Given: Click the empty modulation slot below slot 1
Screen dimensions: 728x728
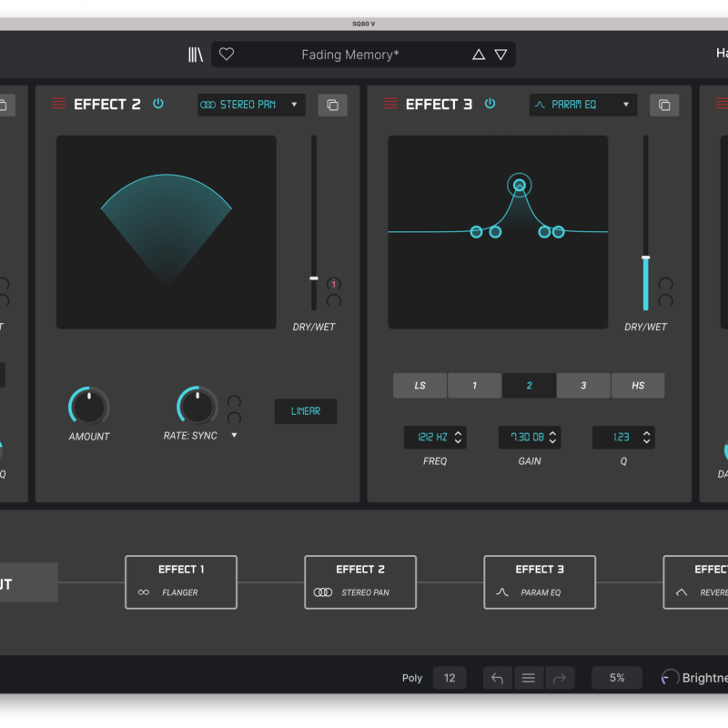Looking at the screenshot, I should (334, 301).
